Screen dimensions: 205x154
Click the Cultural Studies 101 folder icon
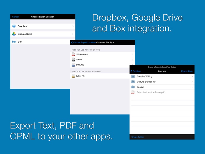coord(133,82)
